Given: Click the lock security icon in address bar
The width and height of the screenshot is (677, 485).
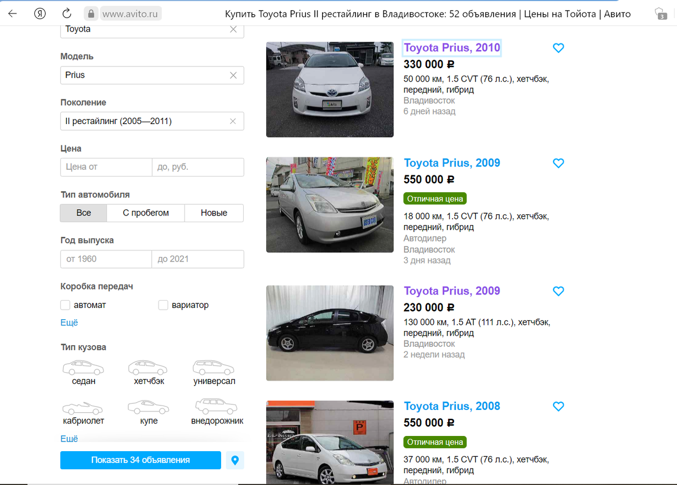Looking at the screenshot, I should pos(90,14).
